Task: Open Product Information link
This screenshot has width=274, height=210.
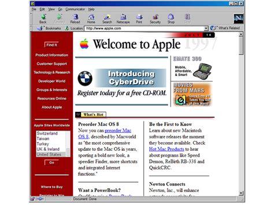Action: coord(51,55)
